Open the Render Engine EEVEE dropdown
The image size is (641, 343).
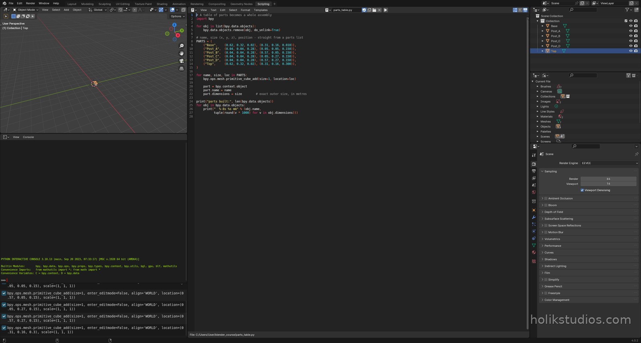tap(609, 163)
